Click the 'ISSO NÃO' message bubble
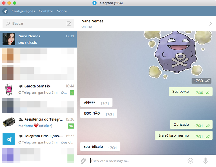216x167 pixels. 99,113
